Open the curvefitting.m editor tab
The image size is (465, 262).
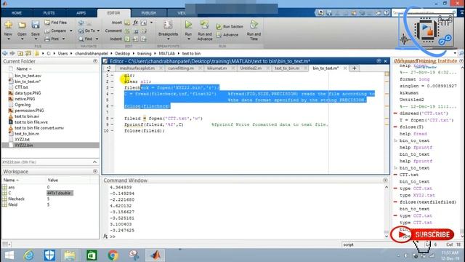pyautogui.click(x=181, y=68)
